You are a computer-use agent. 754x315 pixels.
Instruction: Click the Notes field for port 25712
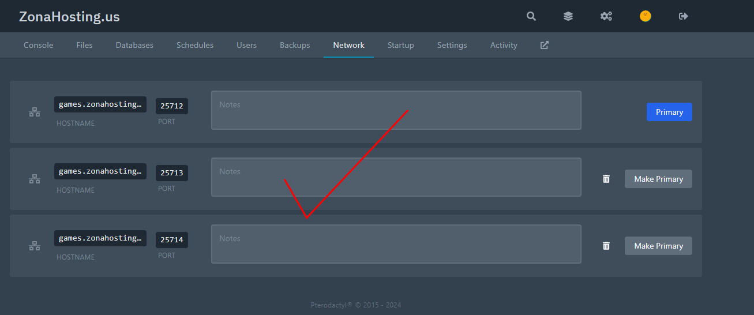tap(396, 110)
